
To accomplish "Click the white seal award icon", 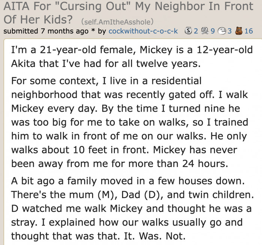I will tap(222, 31).
